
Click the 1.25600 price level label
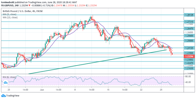pos(189,36)
